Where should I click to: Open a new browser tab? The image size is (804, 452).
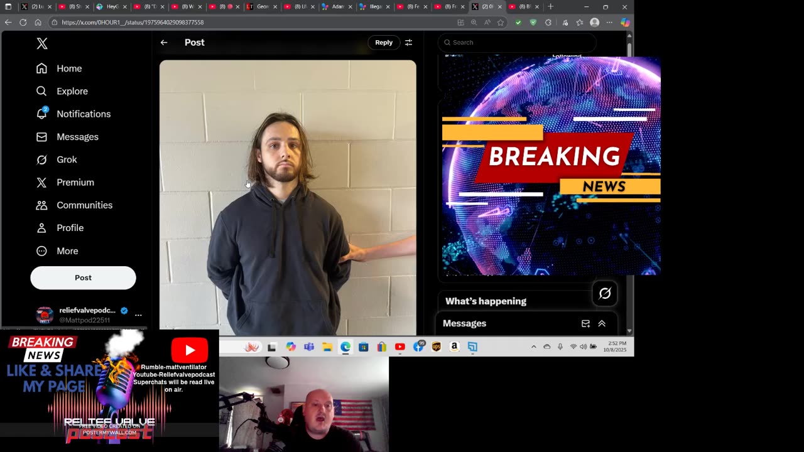click(x=551, y=6)
